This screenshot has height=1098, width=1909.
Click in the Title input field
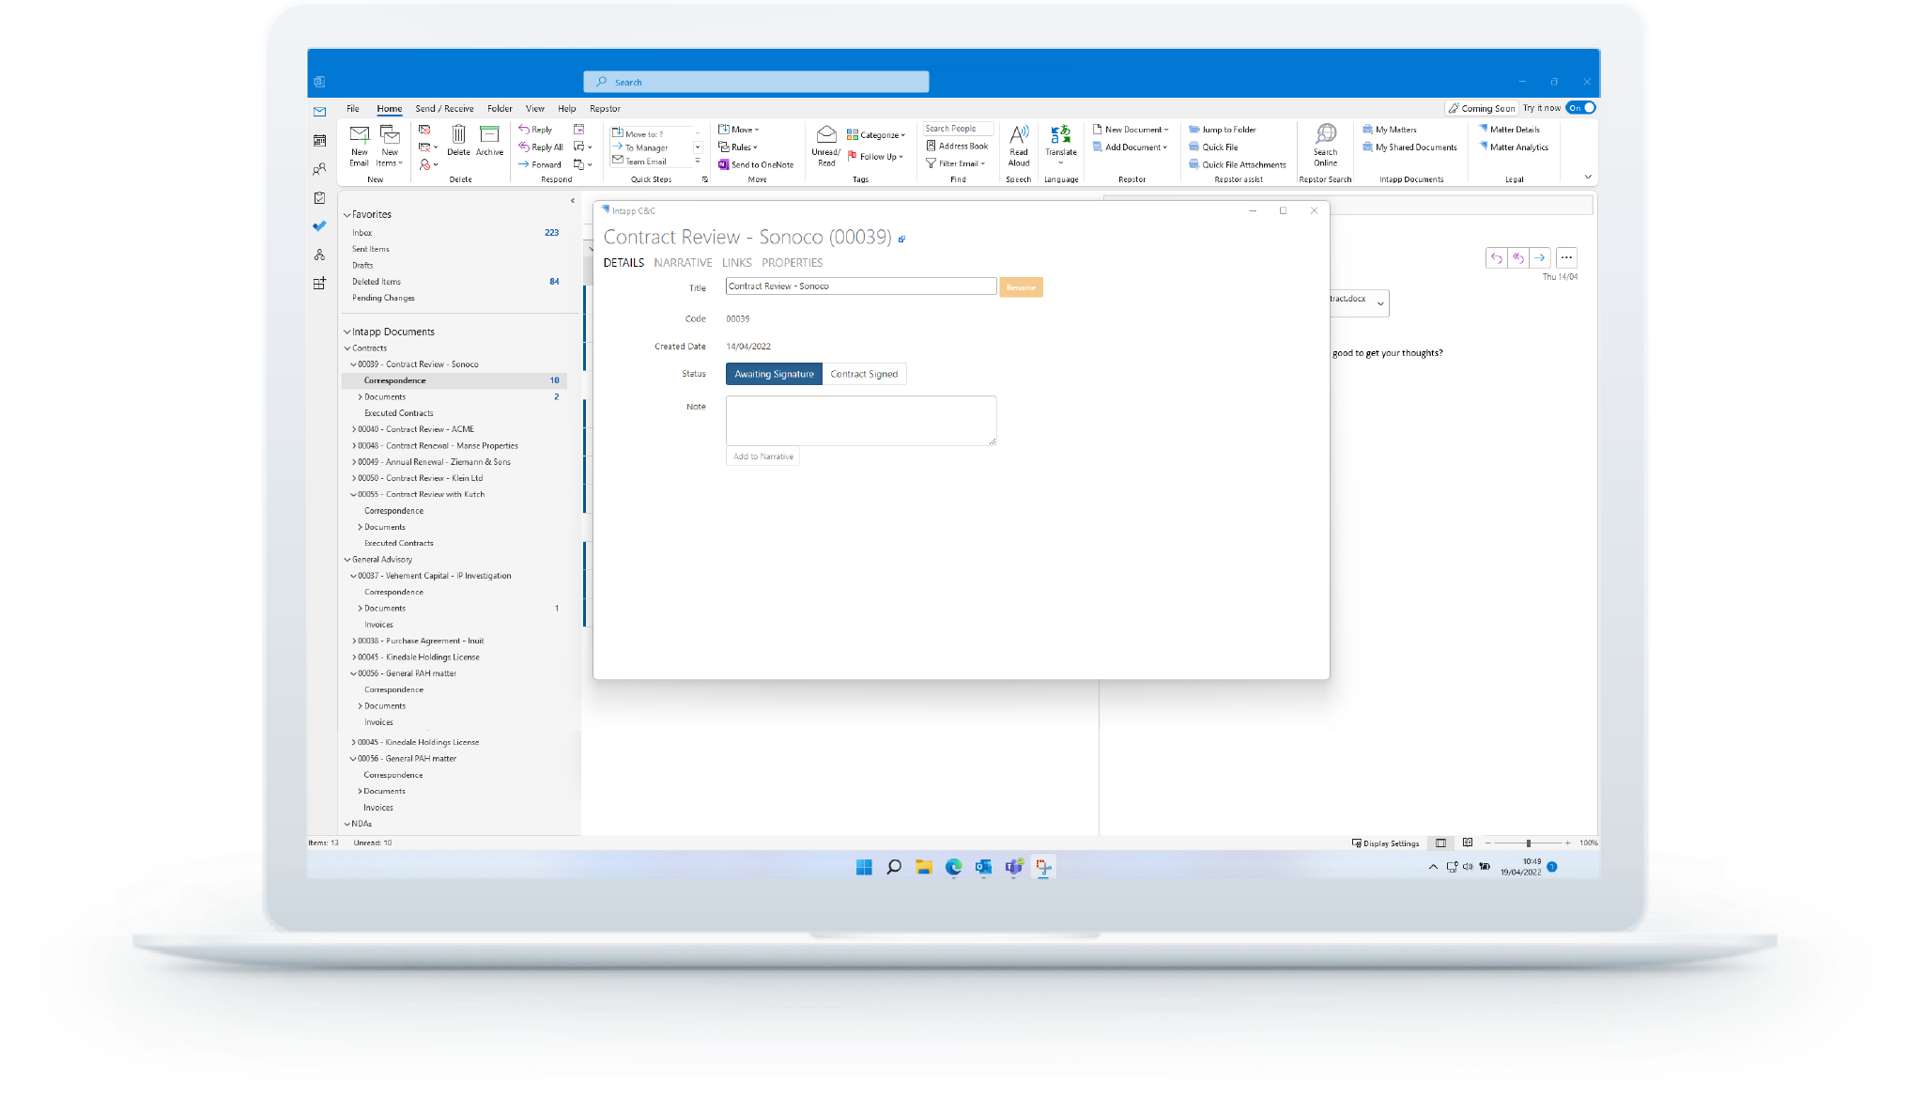[x=861, y=286]
